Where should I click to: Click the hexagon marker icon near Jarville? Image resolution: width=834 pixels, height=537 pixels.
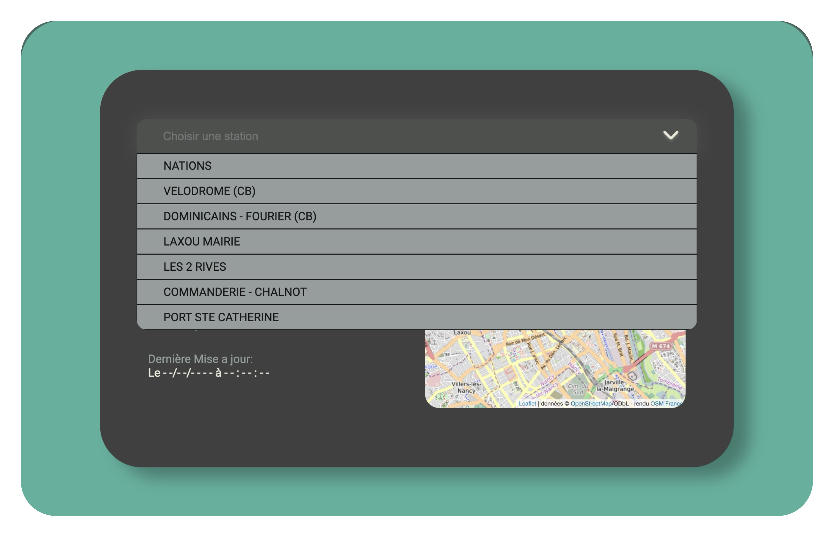[x=632, y=376]
